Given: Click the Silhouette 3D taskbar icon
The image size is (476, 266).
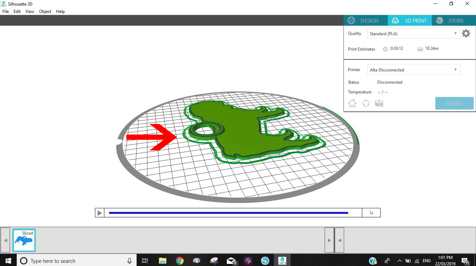Looking at the screenshot, I should (x=282, y=260).
